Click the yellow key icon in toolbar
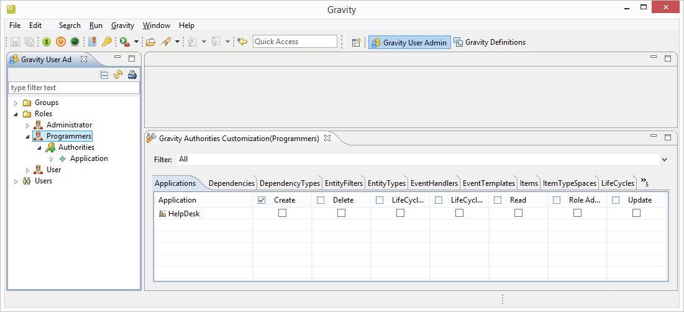This screenshot has width=684, height=312. tap(107, 42)
